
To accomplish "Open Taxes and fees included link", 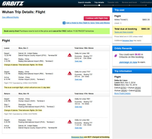I will (x=124, y=32).
